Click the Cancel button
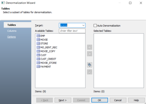146x104 pixels. 118,100
